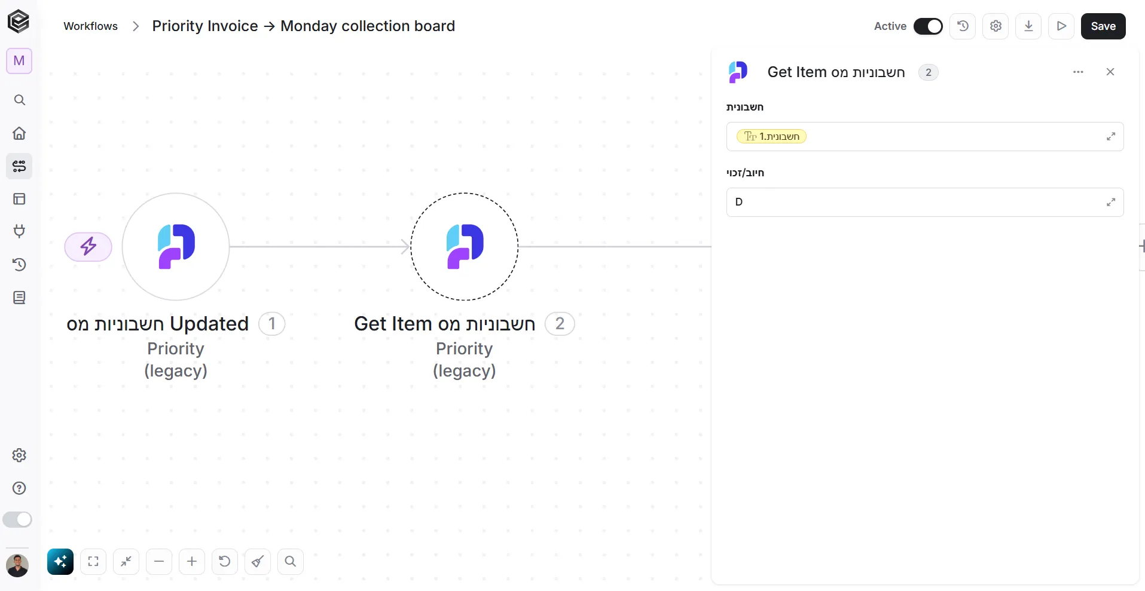Go back to Workflows breadcrumb
1145x591 pixels.
click(91, 26)
